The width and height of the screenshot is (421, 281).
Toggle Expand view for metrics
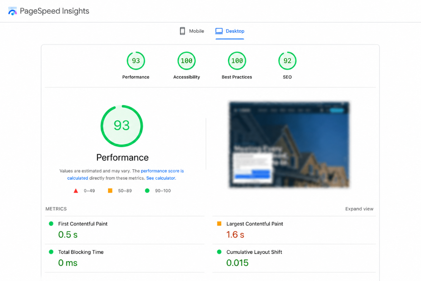coord(359,209)
